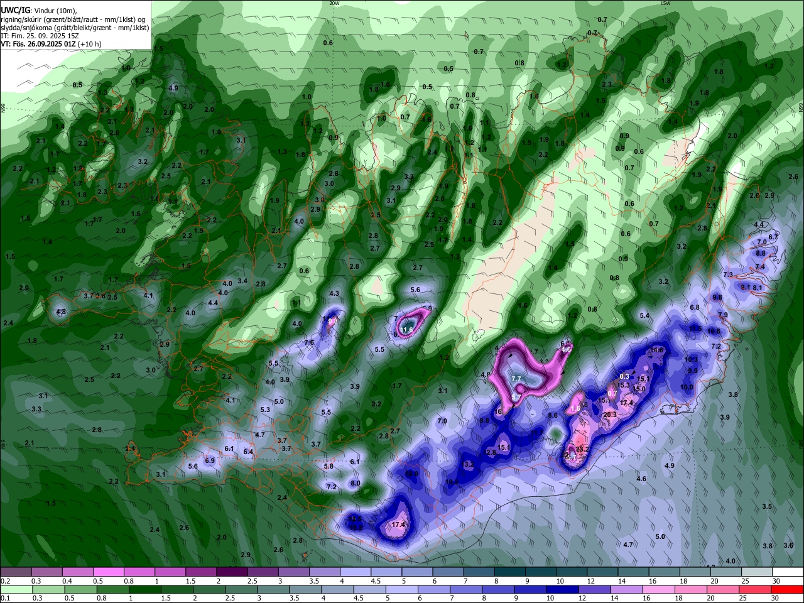The height and width of the screenshot is (603, 804).
Task: Click the title text 'UWC/IG: Vindur (10m)'
Action: point(39,10)
